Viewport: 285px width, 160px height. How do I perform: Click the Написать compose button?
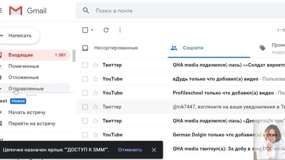point(20,36)
